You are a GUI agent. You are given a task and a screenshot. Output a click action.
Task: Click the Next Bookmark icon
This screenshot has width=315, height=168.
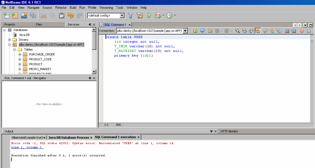coord(272,31)
